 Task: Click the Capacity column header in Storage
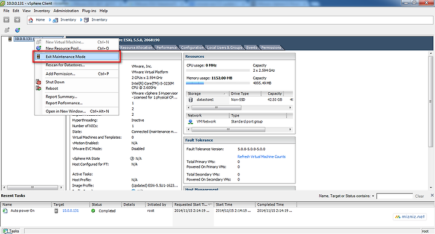272,93
